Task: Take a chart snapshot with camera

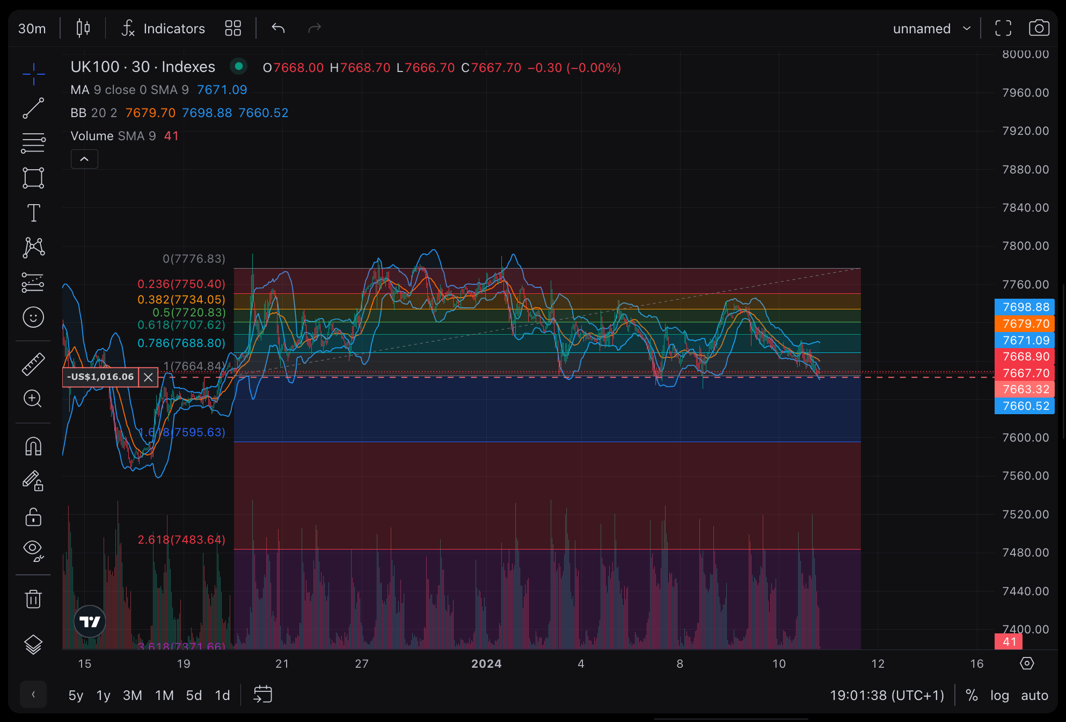Action: click(1039, 28)
